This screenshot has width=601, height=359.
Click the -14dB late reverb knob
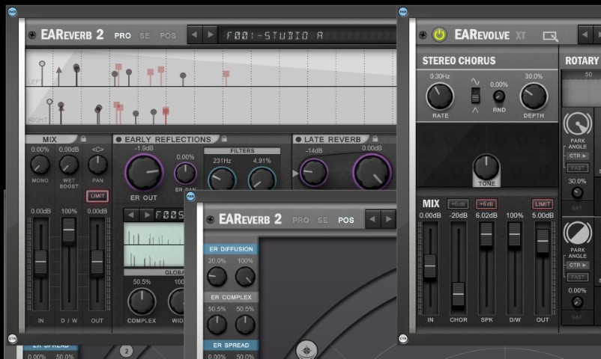pos(314,172)
